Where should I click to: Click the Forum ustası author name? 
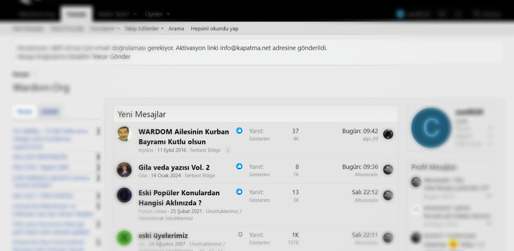pyautogui.click(x=153, y=211)
